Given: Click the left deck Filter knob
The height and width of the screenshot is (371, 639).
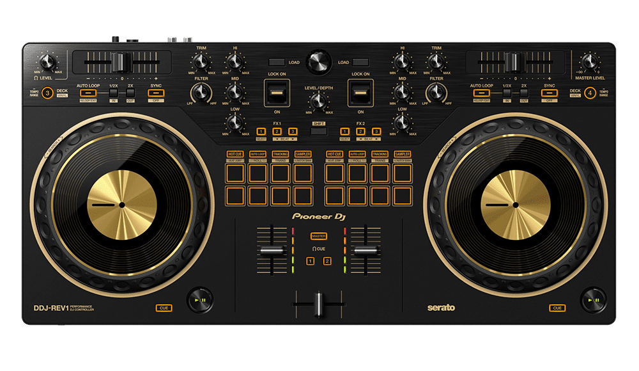Looking at the screenshot, I should 201,94.
